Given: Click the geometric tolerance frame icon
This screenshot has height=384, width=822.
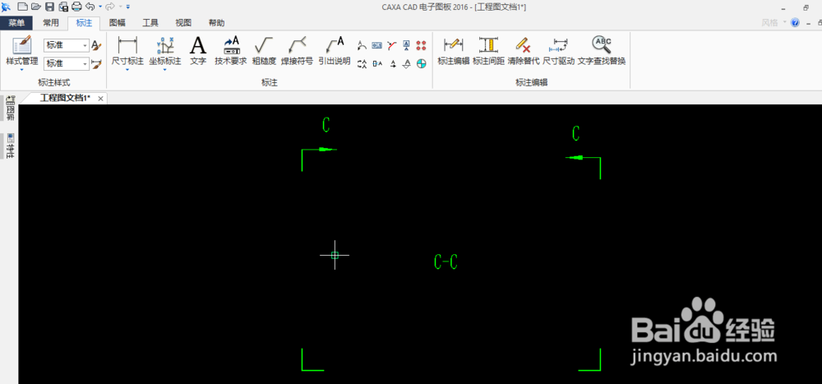Looking at the screenshot, I should [377, 46].
